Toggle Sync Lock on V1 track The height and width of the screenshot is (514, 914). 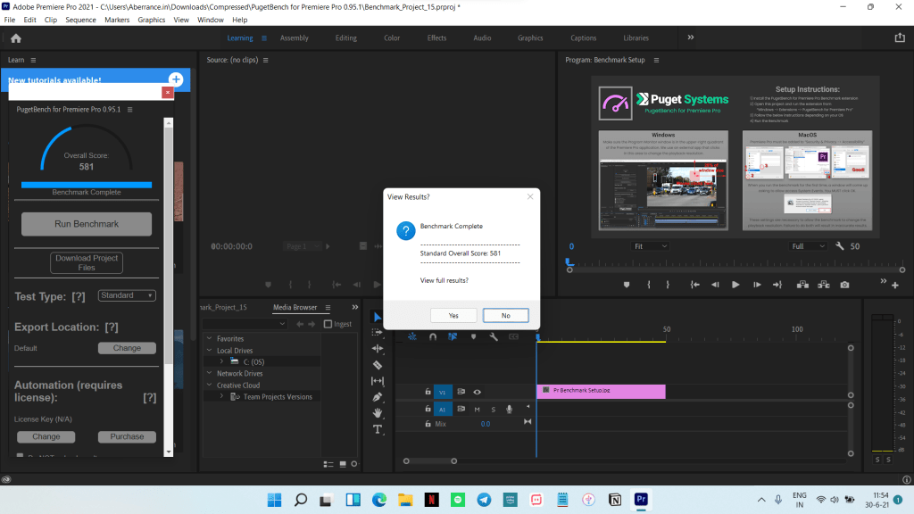click(x=461, y=393)
